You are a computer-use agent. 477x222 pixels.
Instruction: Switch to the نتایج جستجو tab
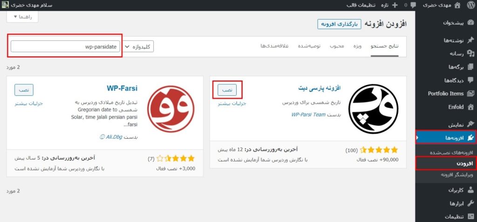pos(384,46)
